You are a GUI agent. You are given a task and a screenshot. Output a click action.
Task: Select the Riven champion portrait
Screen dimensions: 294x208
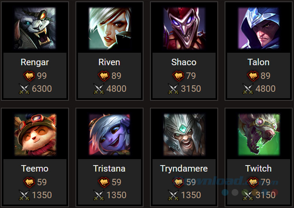click(x=109, y=28)
